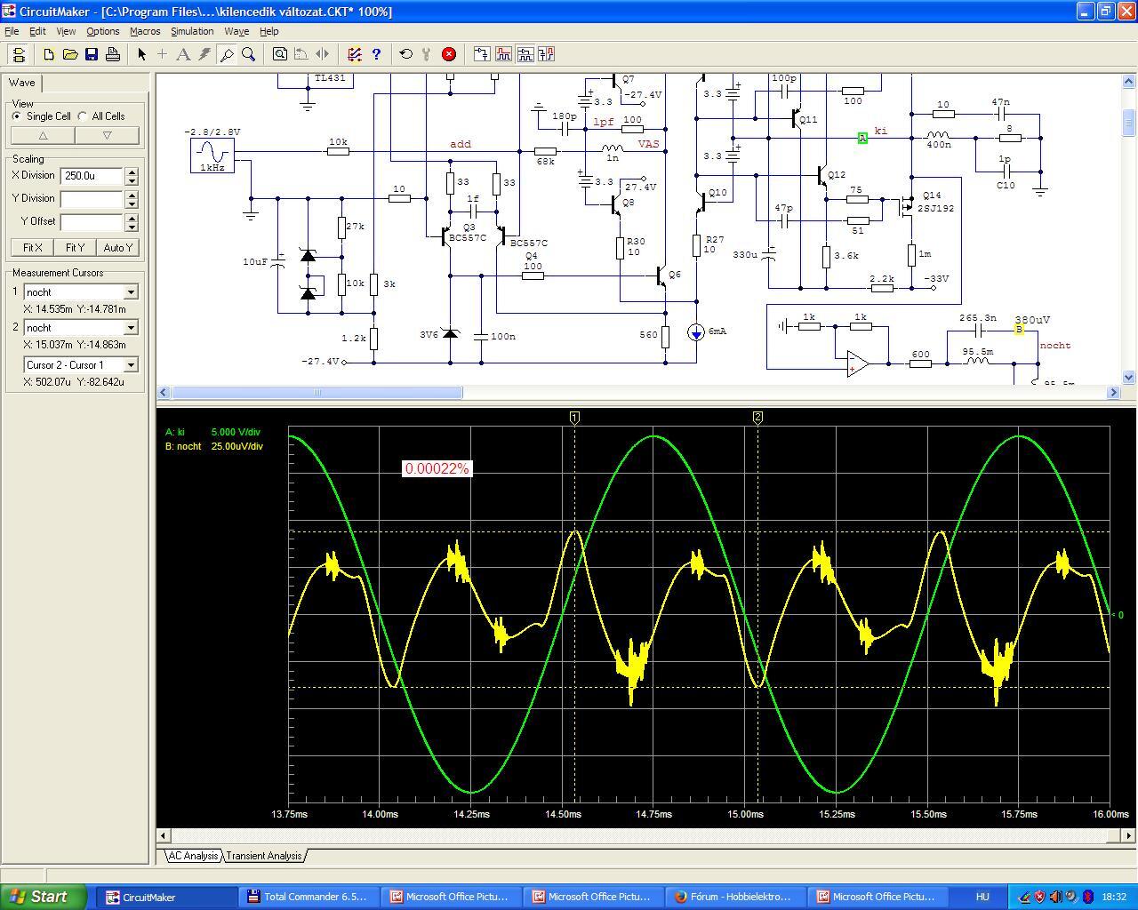This screenshot has width=1138, height=910.
Task: Open the View menu
Action: 66,31
